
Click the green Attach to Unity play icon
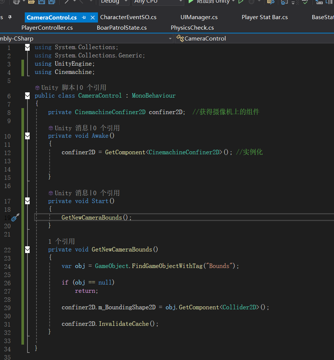tap(191, 2)
